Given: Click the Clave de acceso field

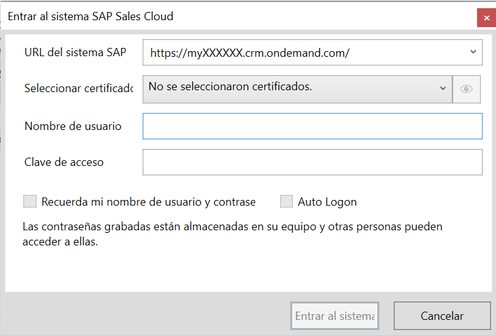Looking at the screenshot, I should (x=312, y=162).
